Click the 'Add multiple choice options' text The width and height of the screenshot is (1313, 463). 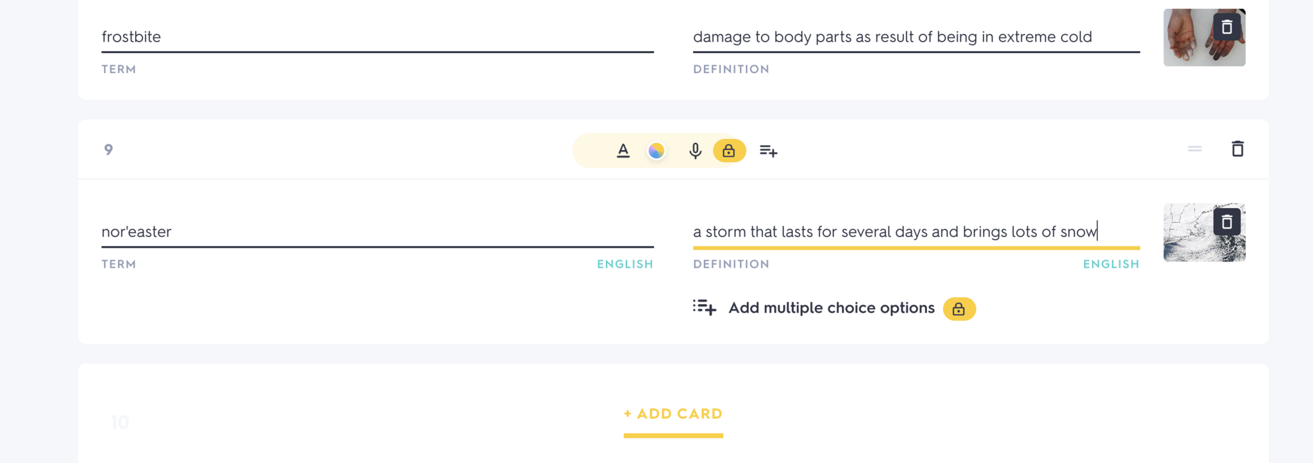click(x=831, y=308)
